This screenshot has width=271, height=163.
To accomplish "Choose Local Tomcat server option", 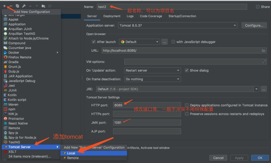I will tap(94, 153).
